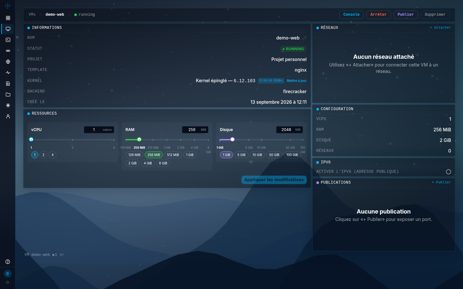
Task: Open the VM Console button
Action: tap(351, 15)
